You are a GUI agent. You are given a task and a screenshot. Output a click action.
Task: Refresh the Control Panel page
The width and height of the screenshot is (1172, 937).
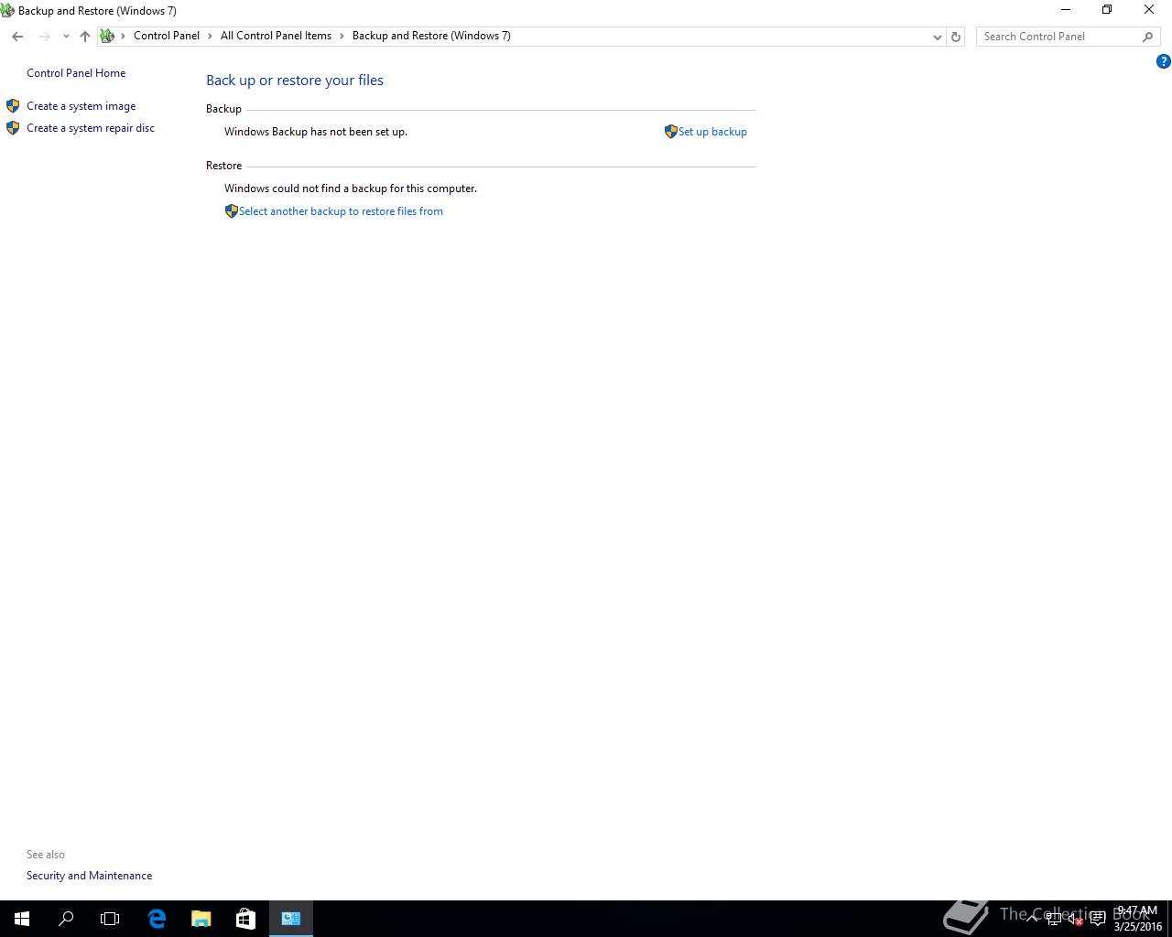pos(956,37)
